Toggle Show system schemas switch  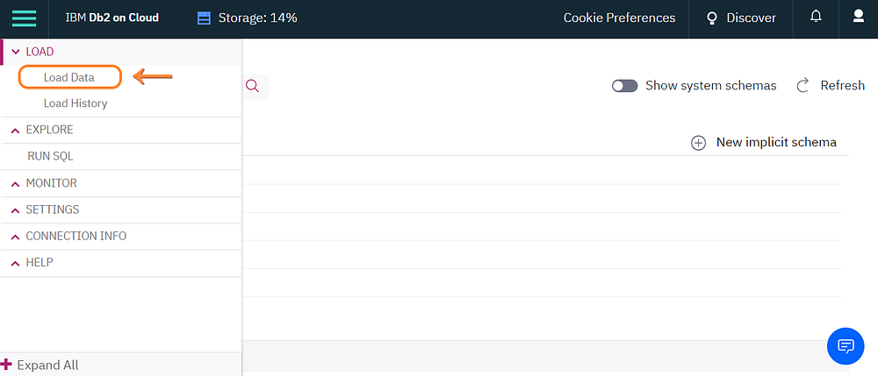624,86
